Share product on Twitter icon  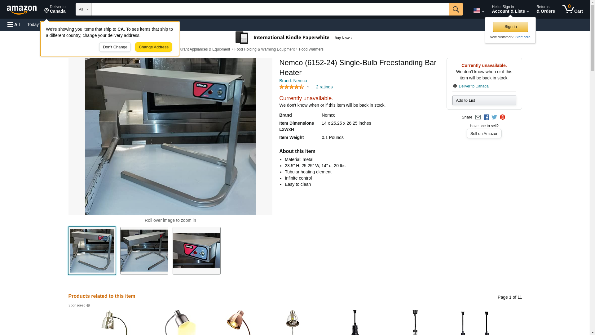coord(494,117)
